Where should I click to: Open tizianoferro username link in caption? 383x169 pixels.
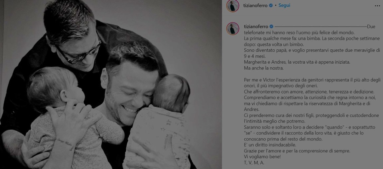[x=256, y=27]
